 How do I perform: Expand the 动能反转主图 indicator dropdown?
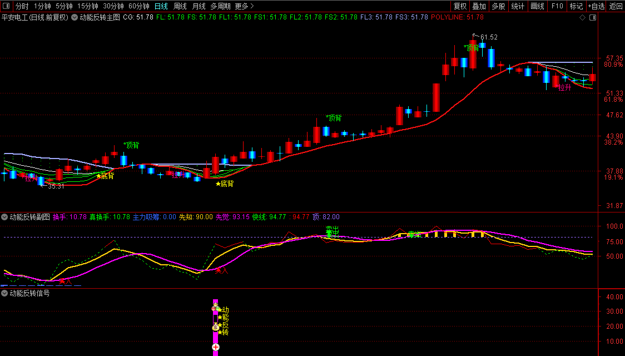pos(75,18)
